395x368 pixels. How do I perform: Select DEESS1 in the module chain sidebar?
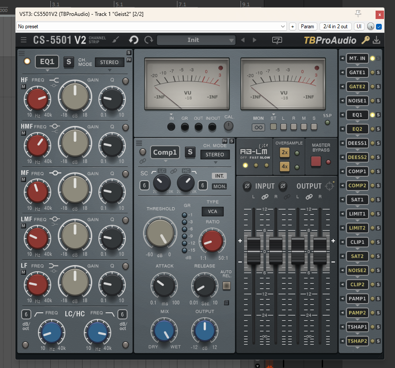tap(358, 143)
